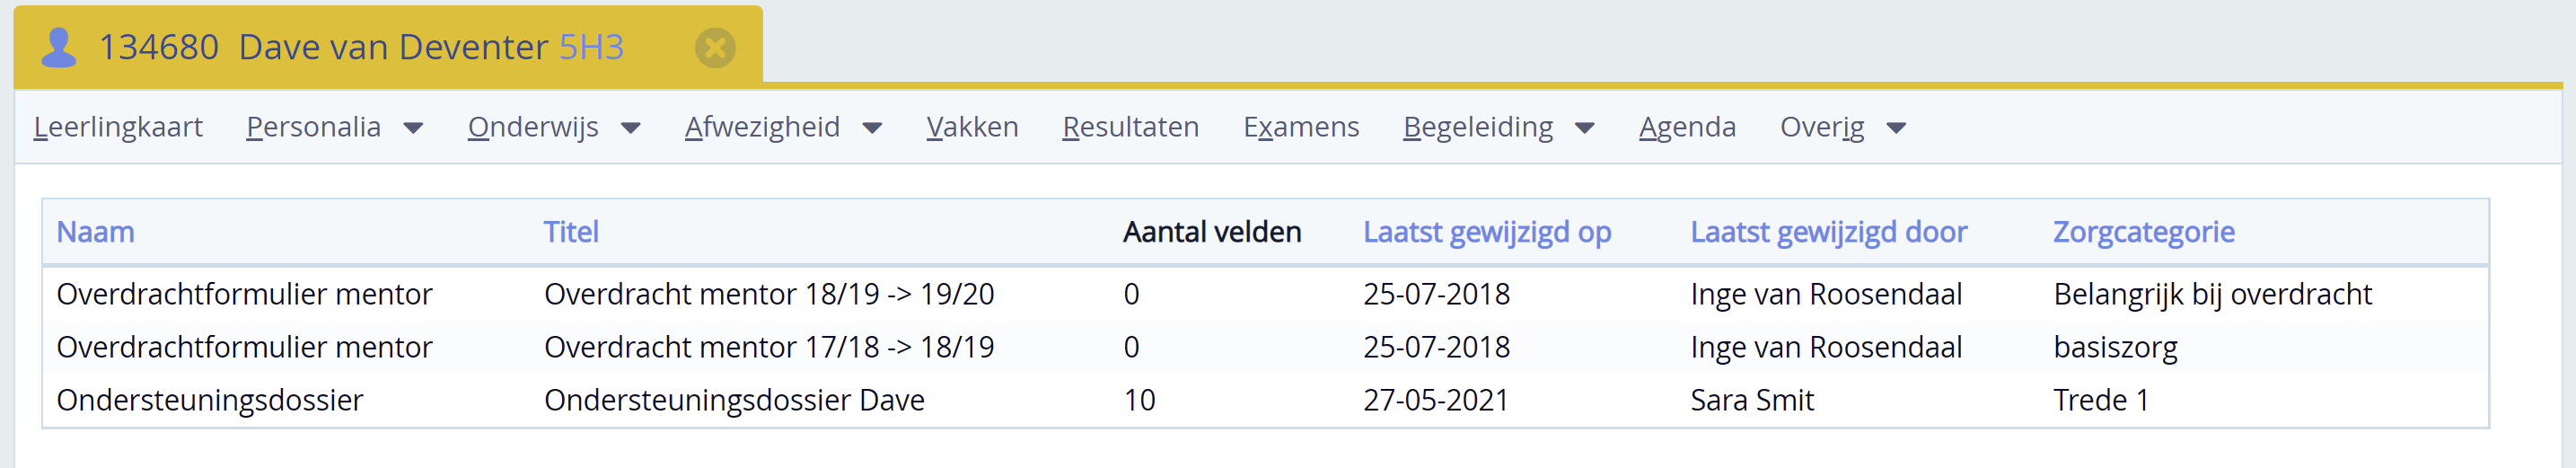Expand the Afwezigheid dropdown arrow
2576x468 pixels.
tap(872, 128)
